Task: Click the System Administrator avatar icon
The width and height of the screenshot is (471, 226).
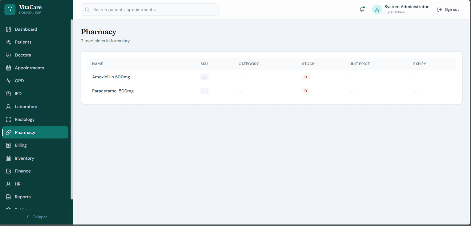Action: coord(377,10)
